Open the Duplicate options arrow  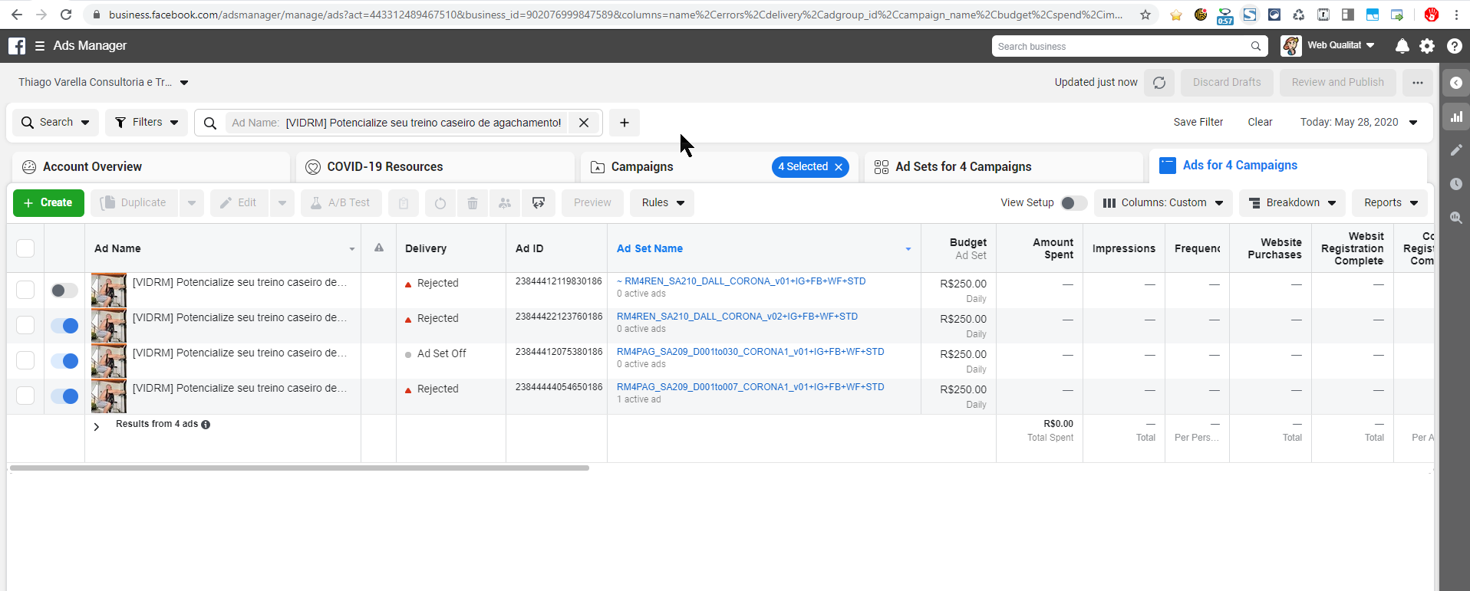(192, 203)
